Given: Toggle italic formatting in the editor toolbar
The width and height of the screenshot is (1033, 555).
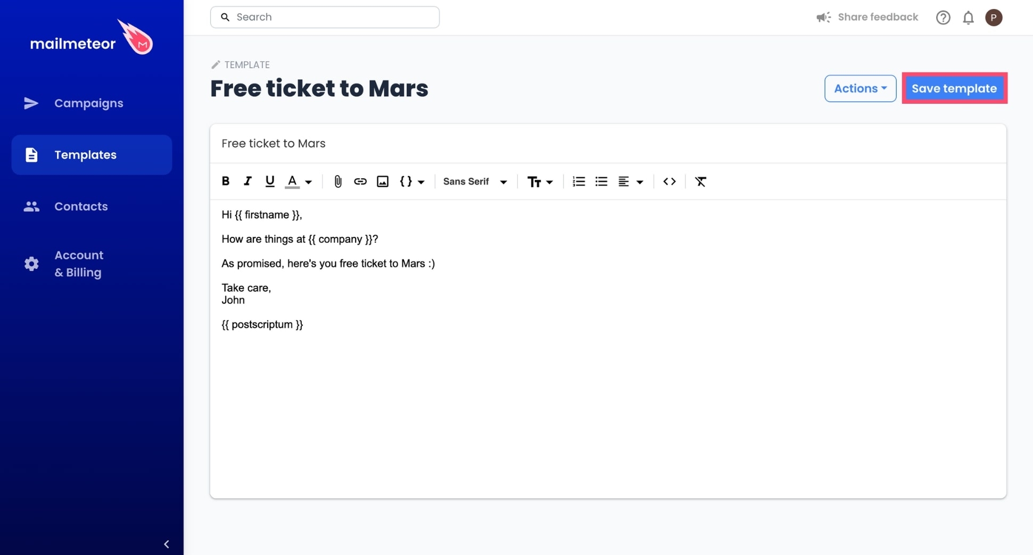Looking at the screenshot, I should (247, 181).
